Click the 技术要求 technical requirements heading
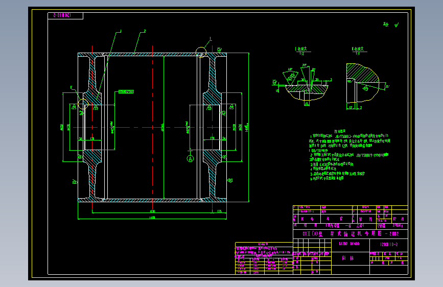Screen dimensions: 443x287 click(340, 131)
